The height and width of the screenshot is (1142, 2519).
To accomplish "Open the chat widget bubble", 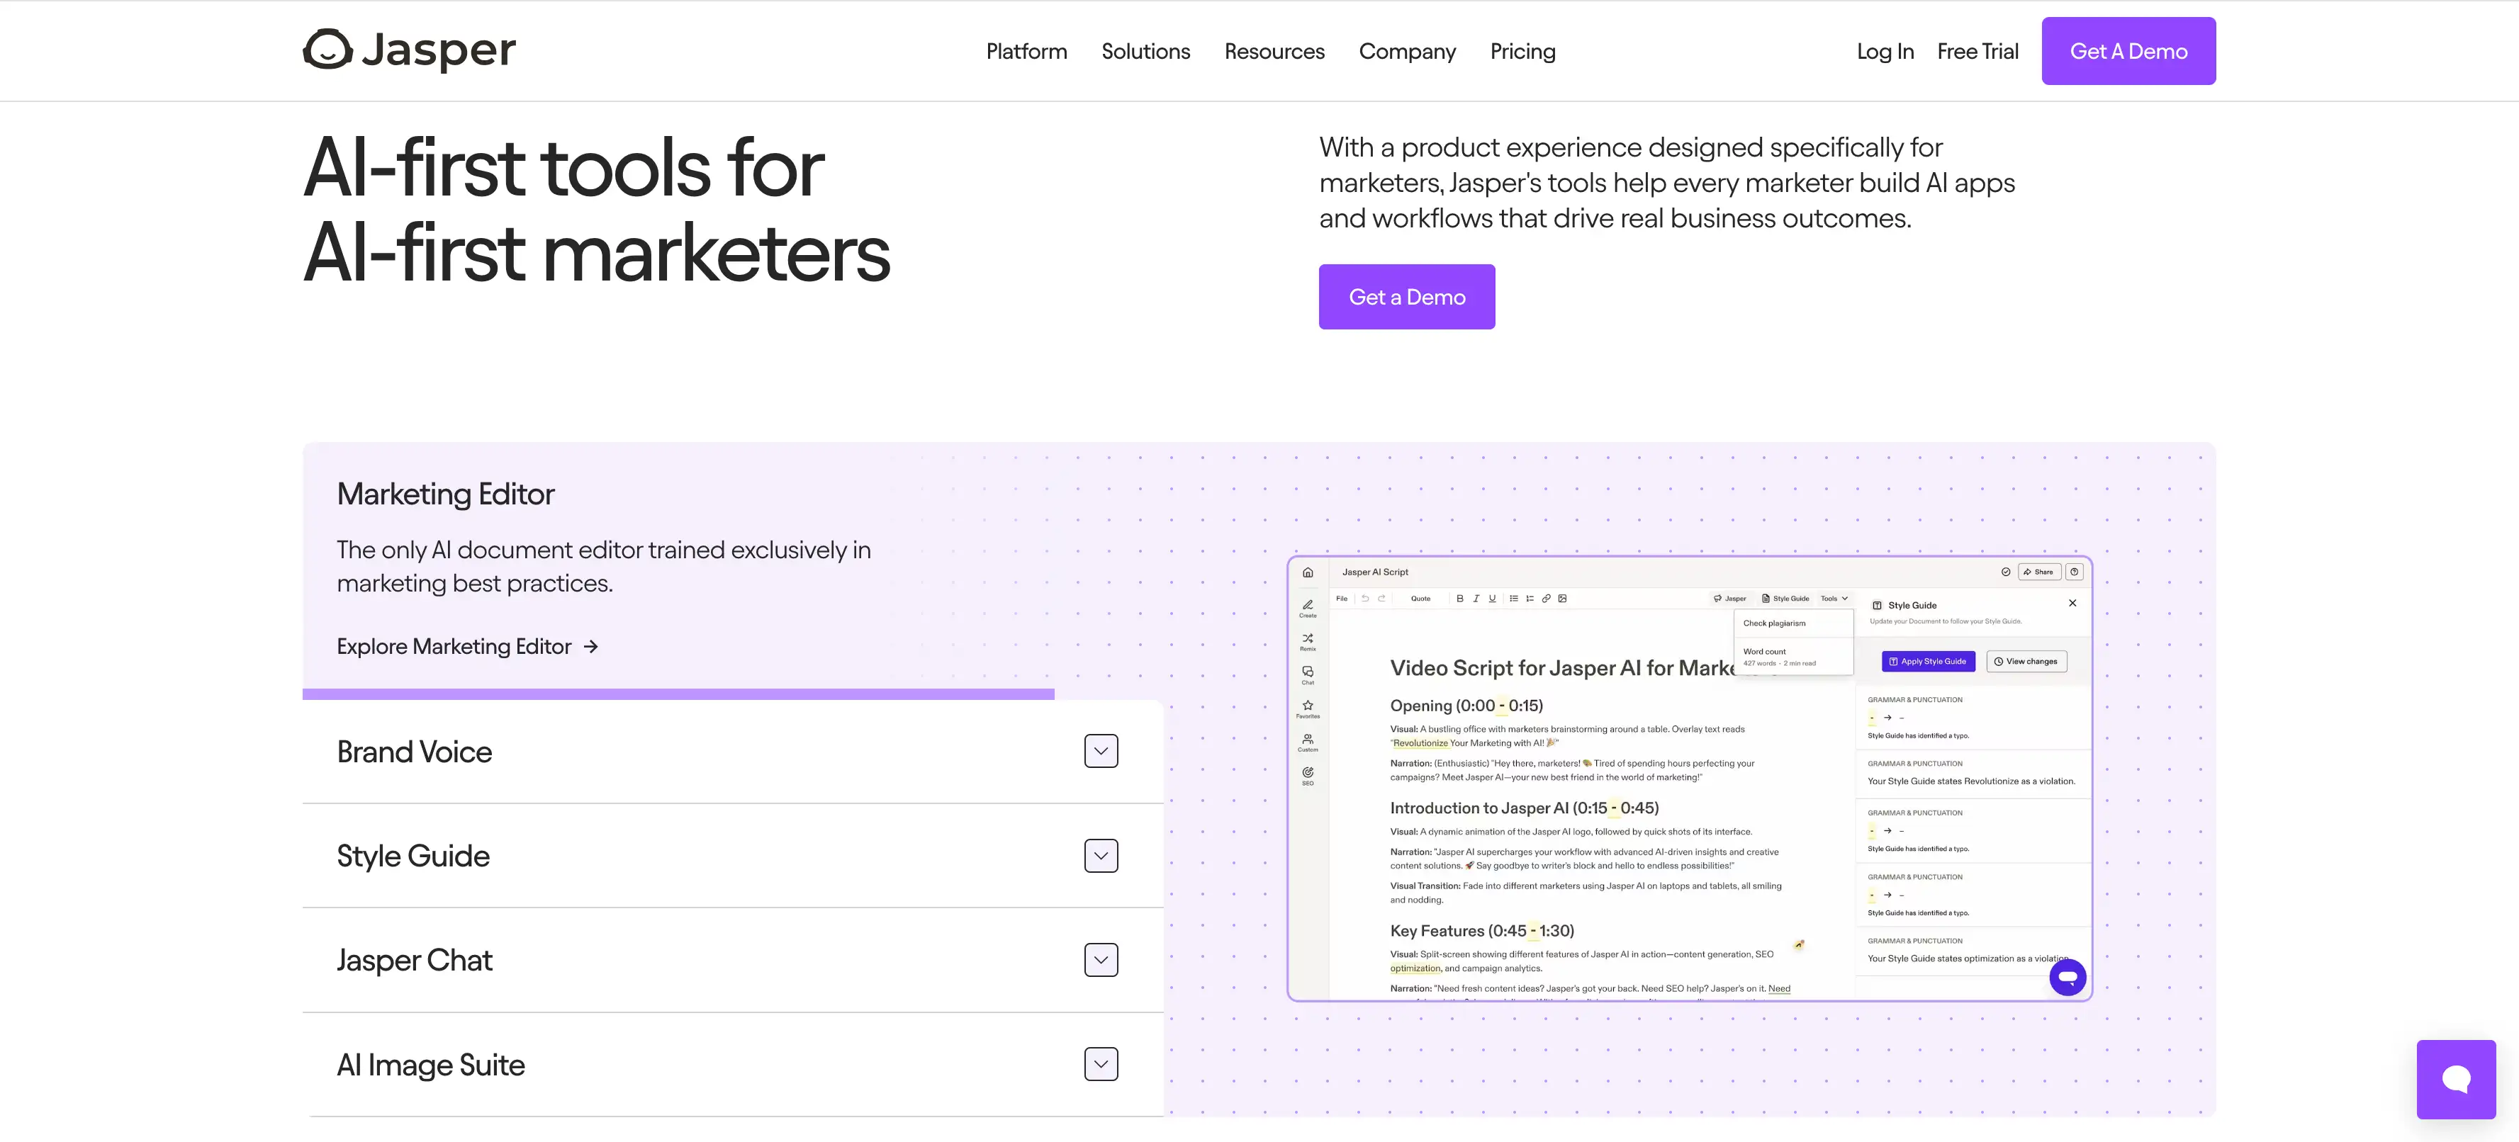I will pos(2455,1078).
